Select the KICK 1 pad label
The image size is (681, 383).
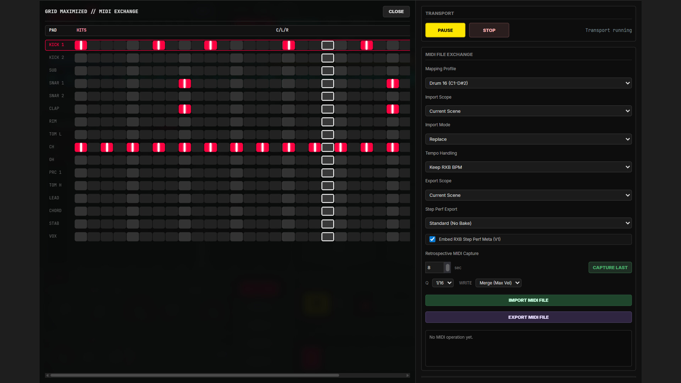click(x=56, y=45)
